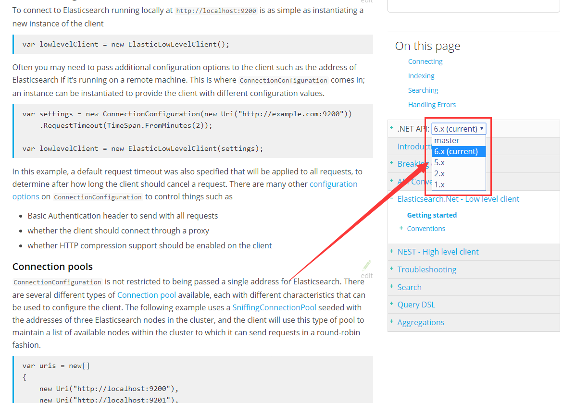Choose the 1.x version option

pos(459,184)
